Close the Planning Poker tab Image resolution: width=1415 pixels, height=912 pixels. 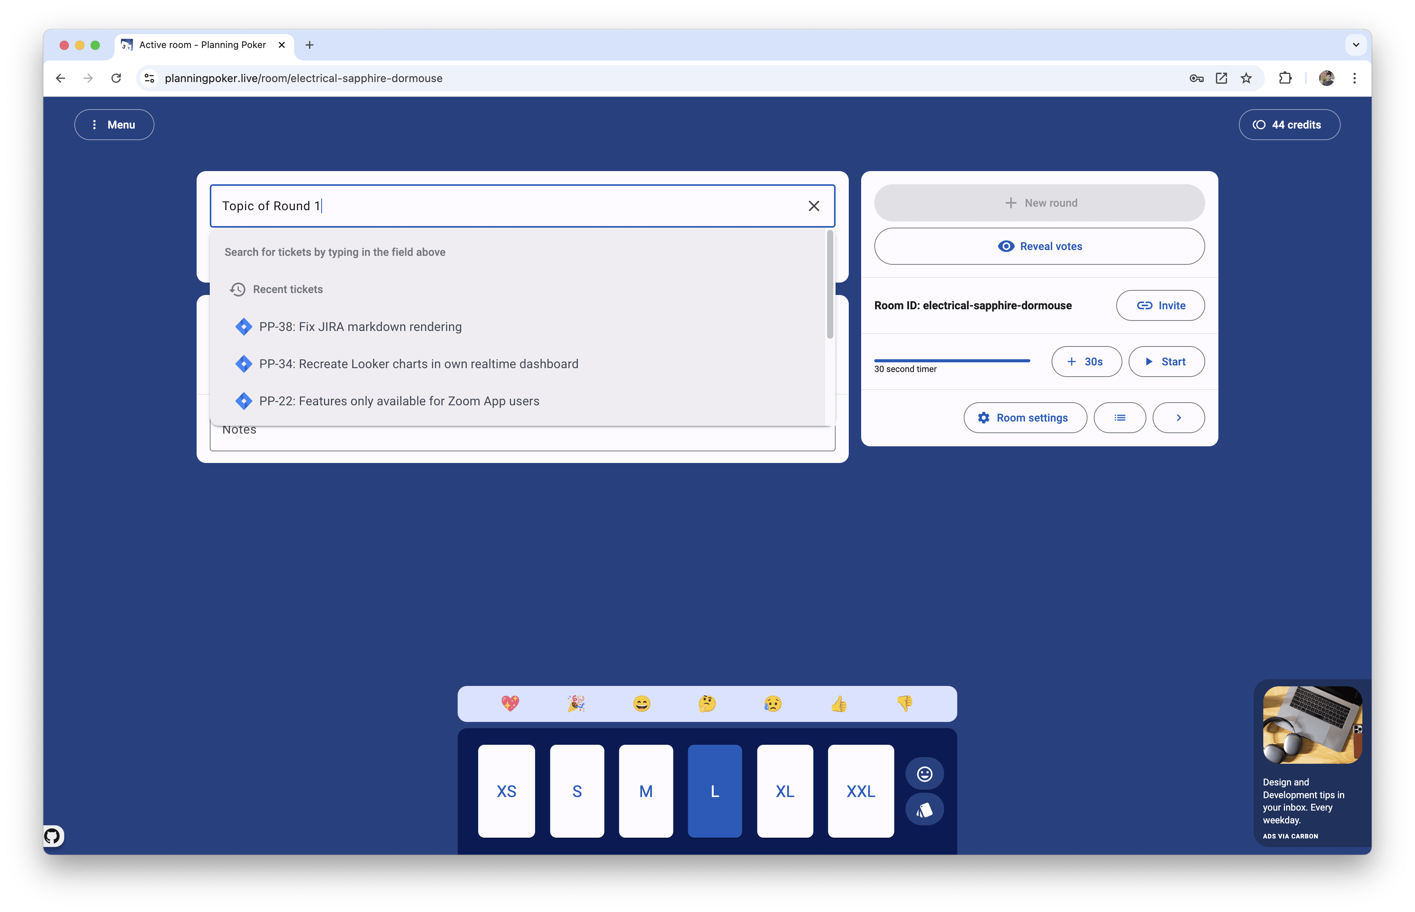pos(282,45)
